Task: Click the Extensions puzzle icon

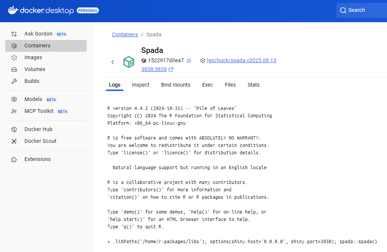Action: coord(14,159)
